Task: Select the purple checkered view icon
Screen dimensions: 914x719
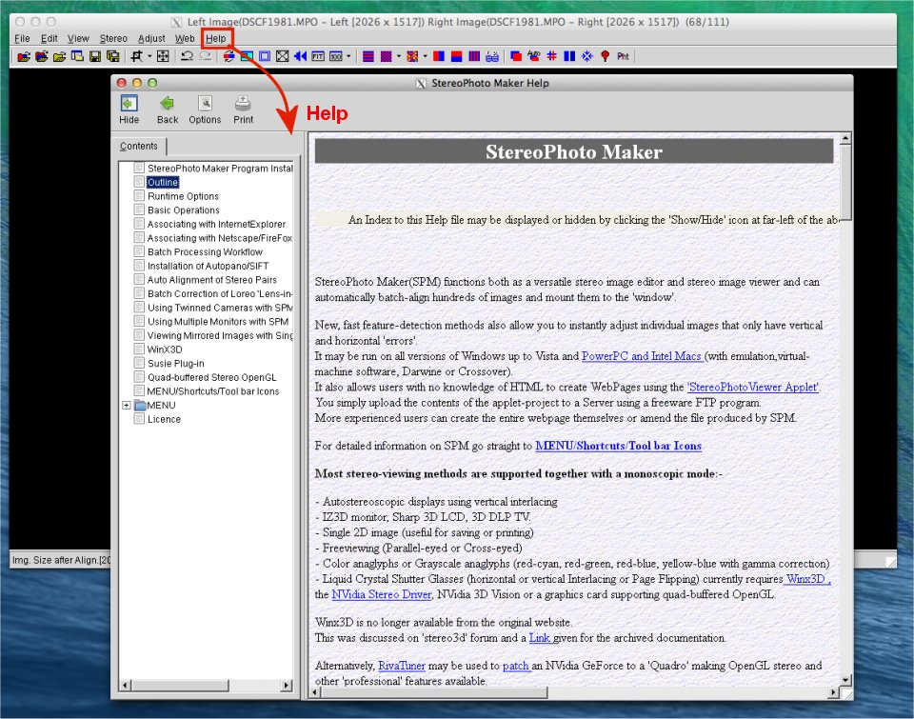Action: [x=386, y=56]
